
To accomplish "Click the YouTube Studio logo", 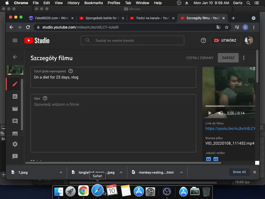I will (37, 40).
